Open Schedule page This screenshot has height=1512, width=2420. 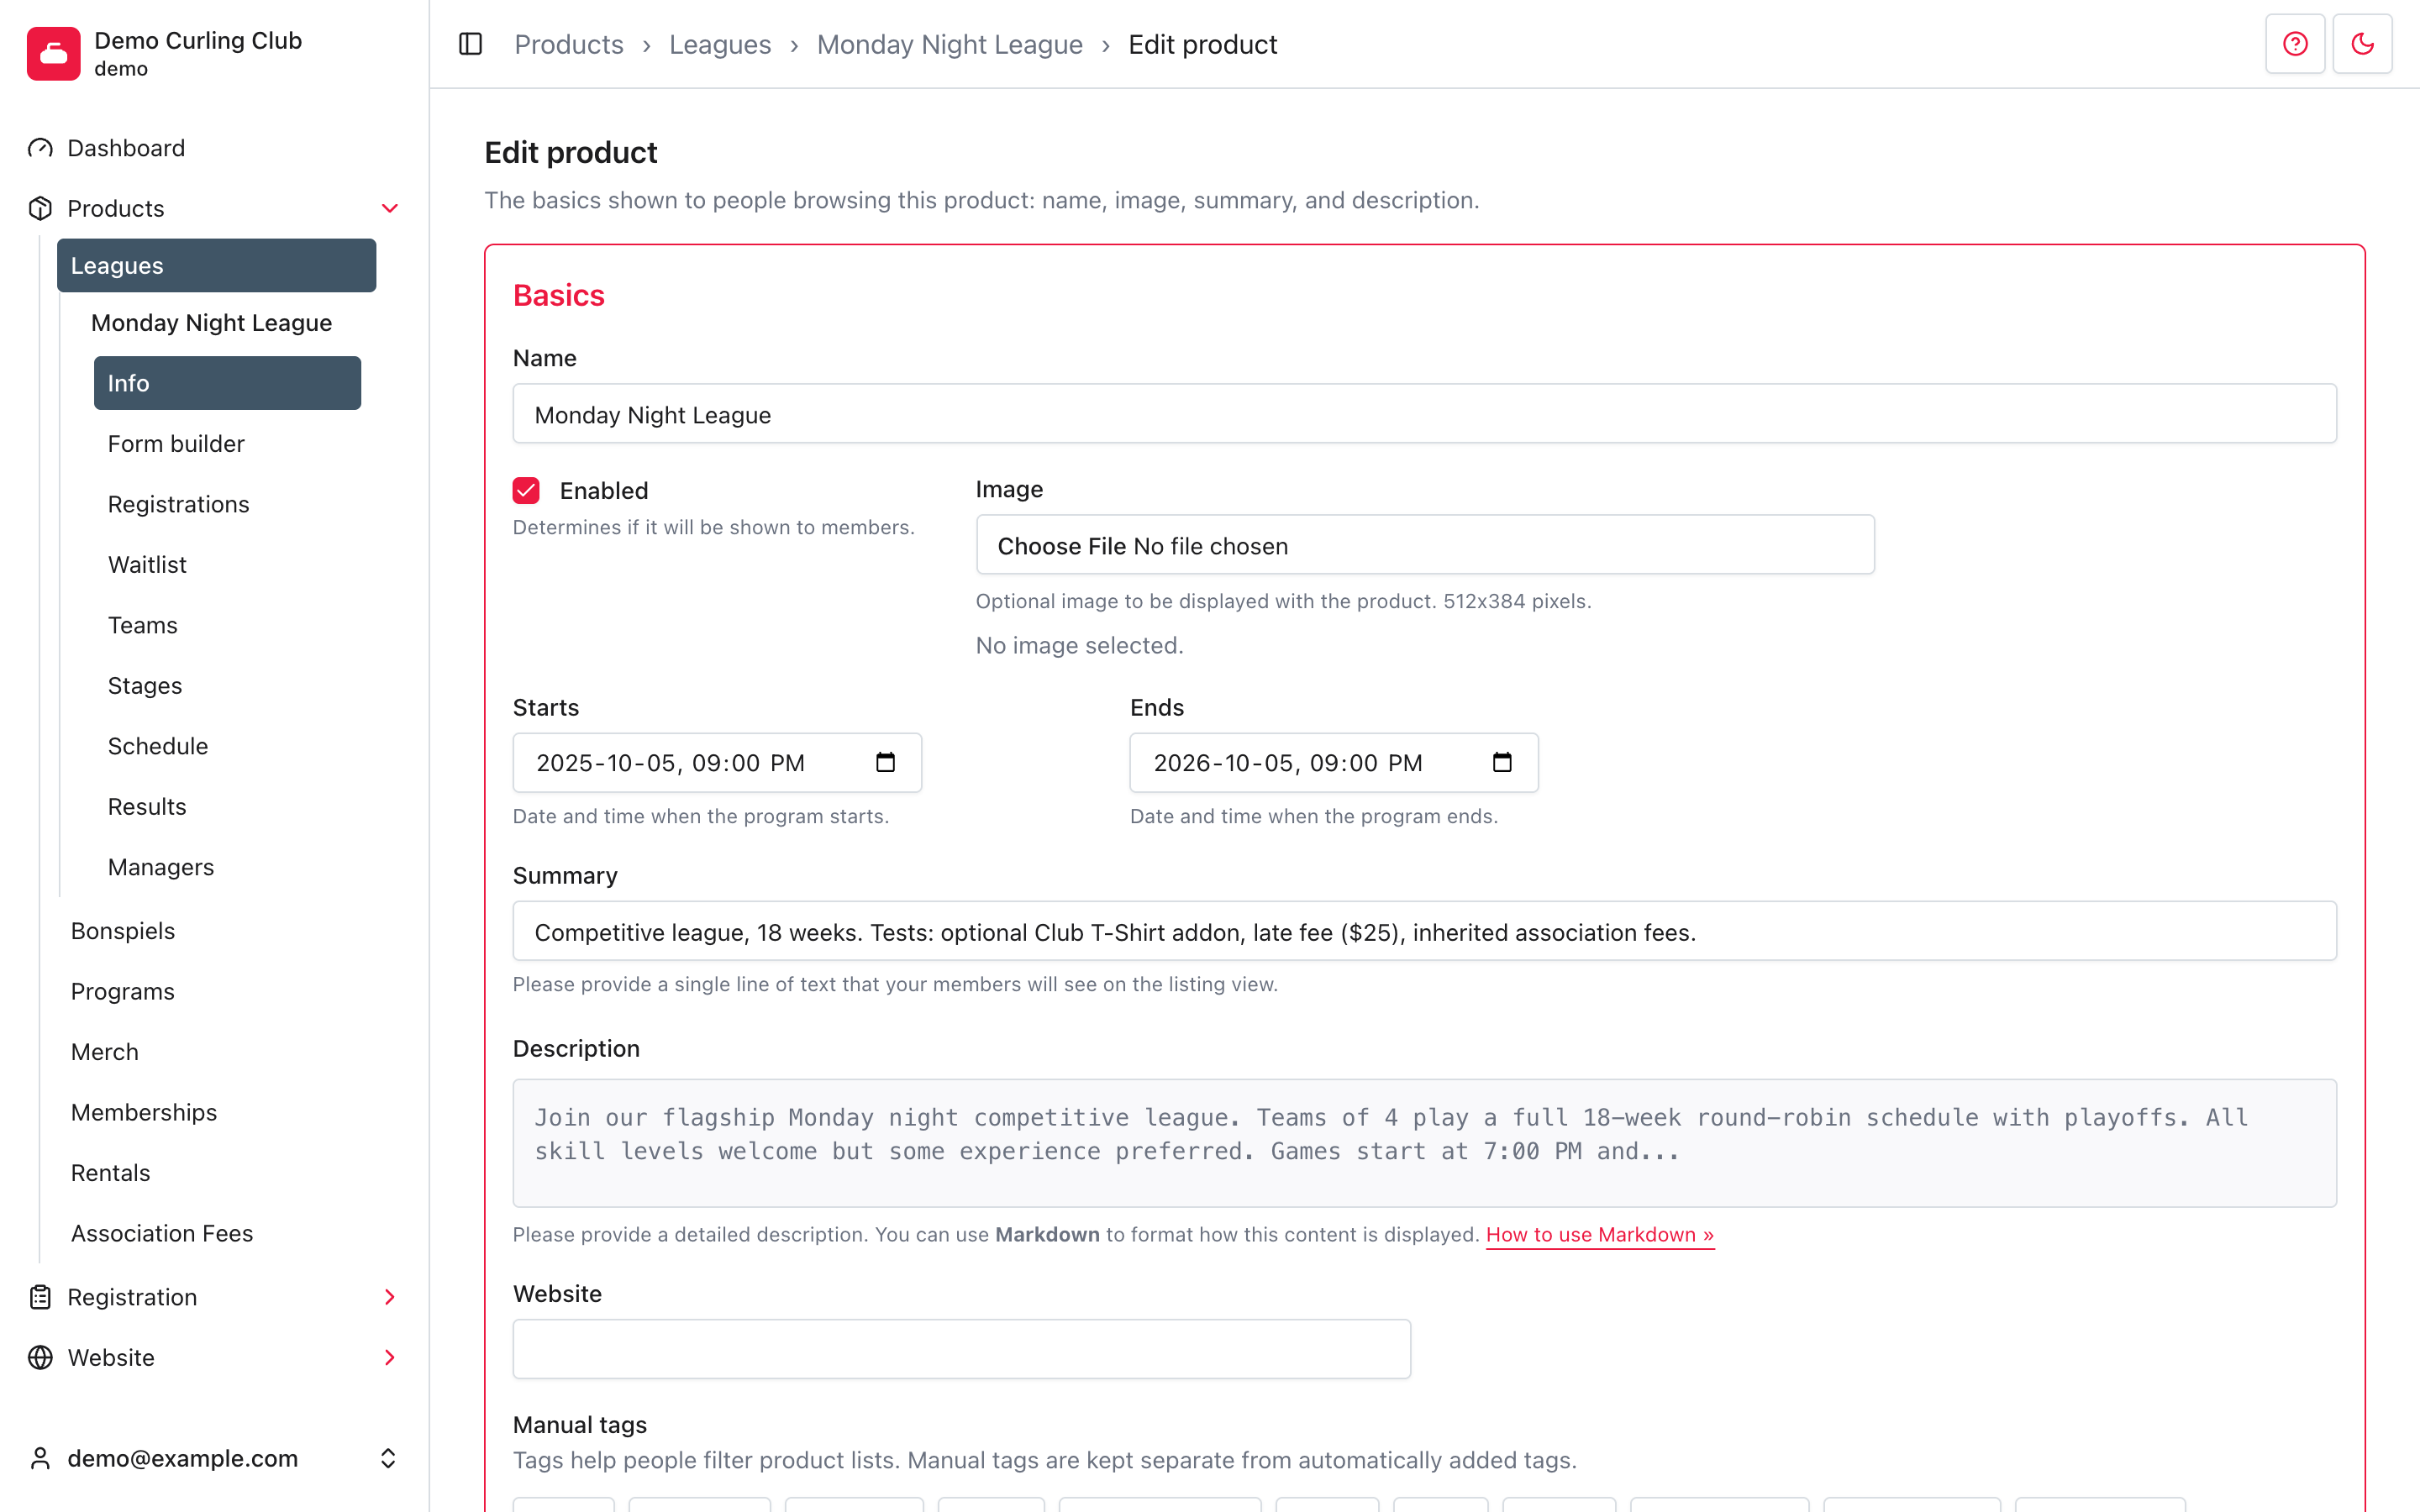[x=158, y=746]
